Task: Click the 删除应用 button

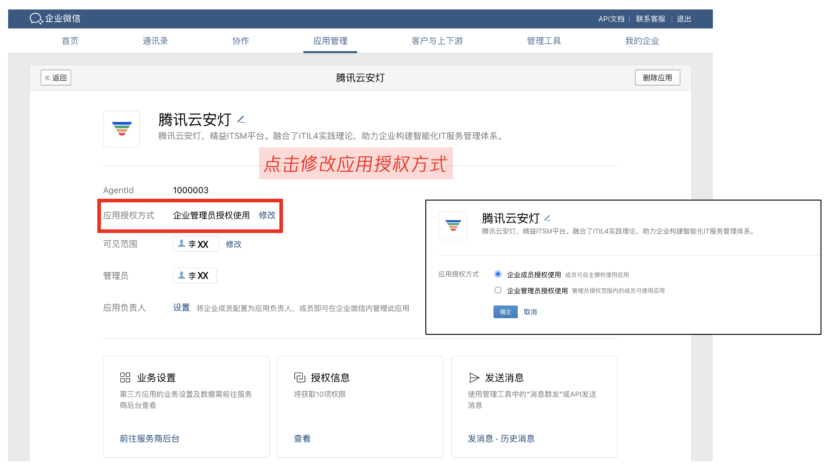Action: [x=657, y=78]
